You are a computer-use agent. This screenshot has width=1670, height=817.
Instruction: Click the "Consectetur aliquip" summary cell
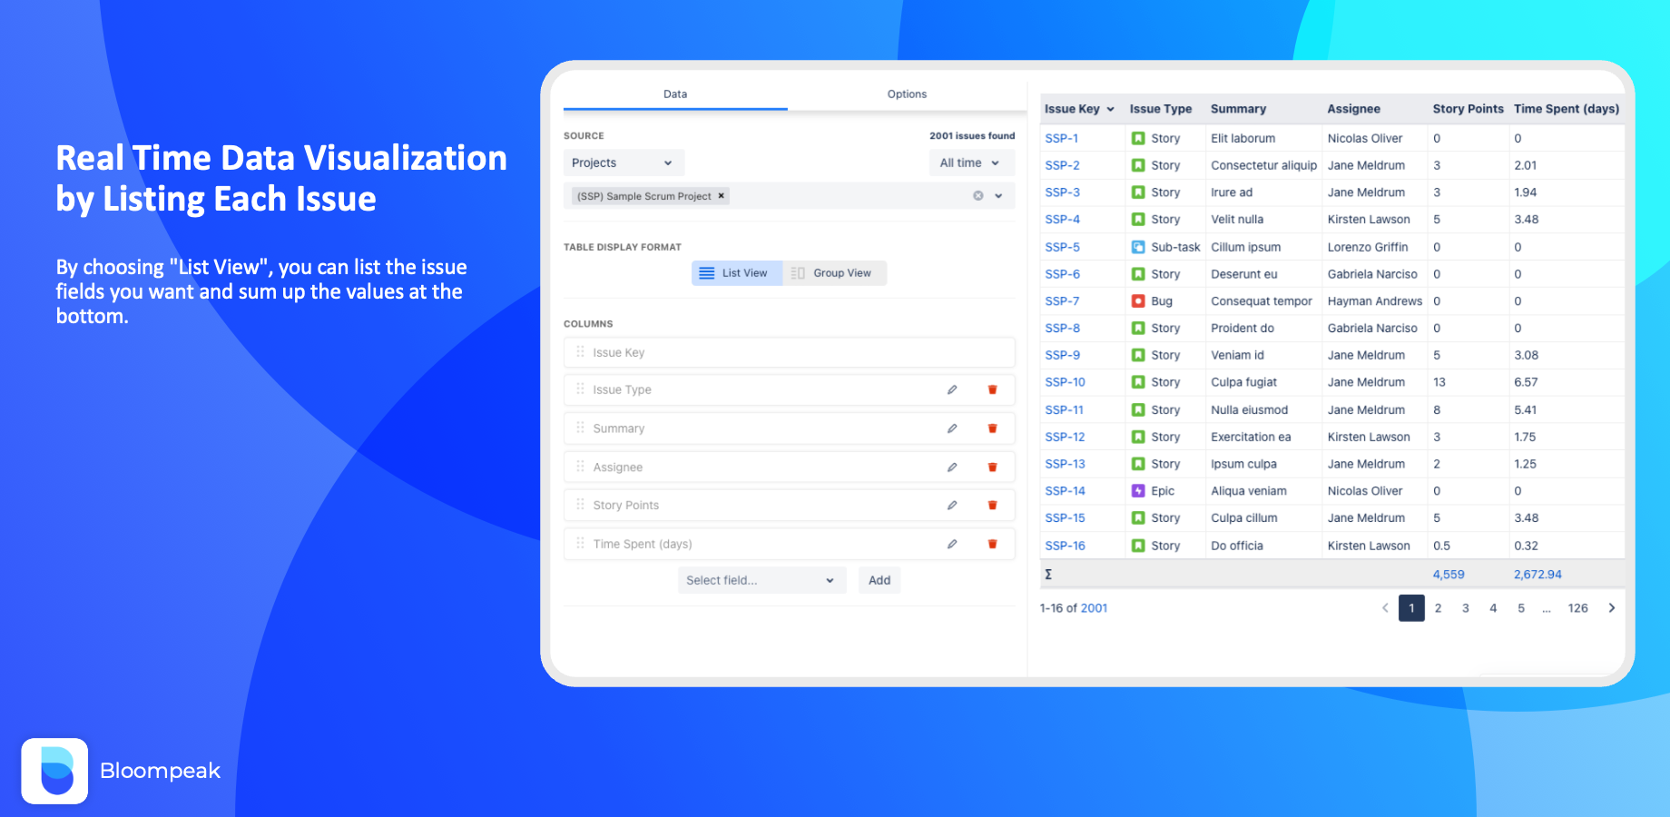coord(1263,165)
